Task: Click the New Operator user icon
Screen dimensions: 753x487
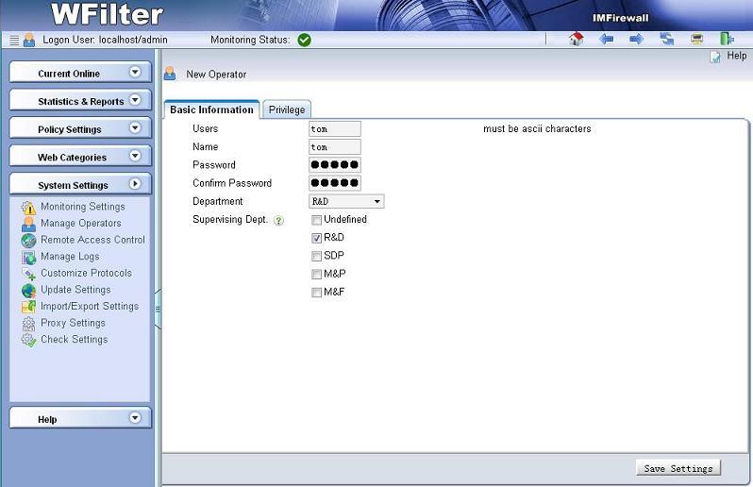Action: coord(170,74)
